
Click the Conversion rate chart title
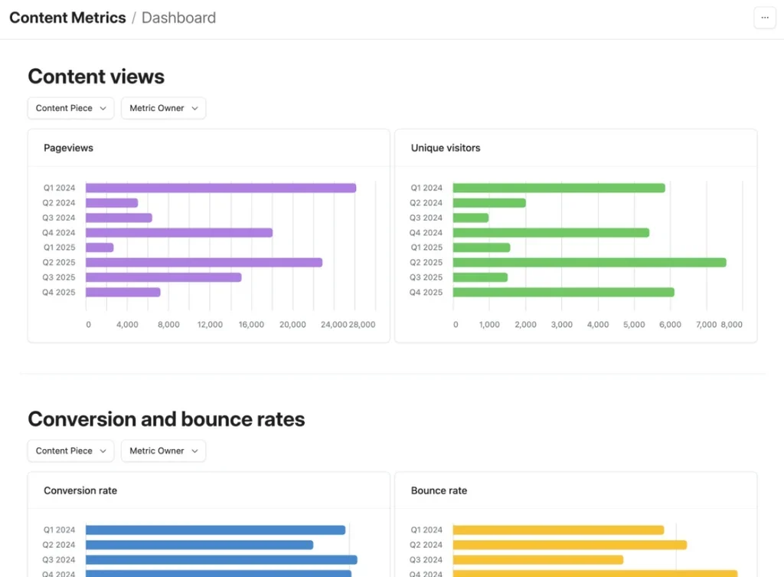click(80, 491)
